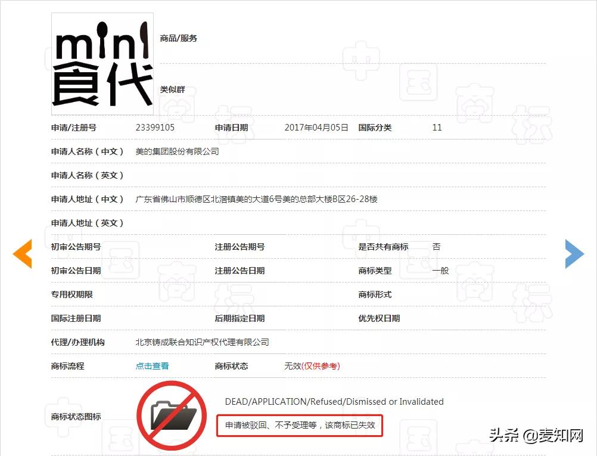Click the blue right navigation arrow

pyautogui.click(x=574, y=253)
